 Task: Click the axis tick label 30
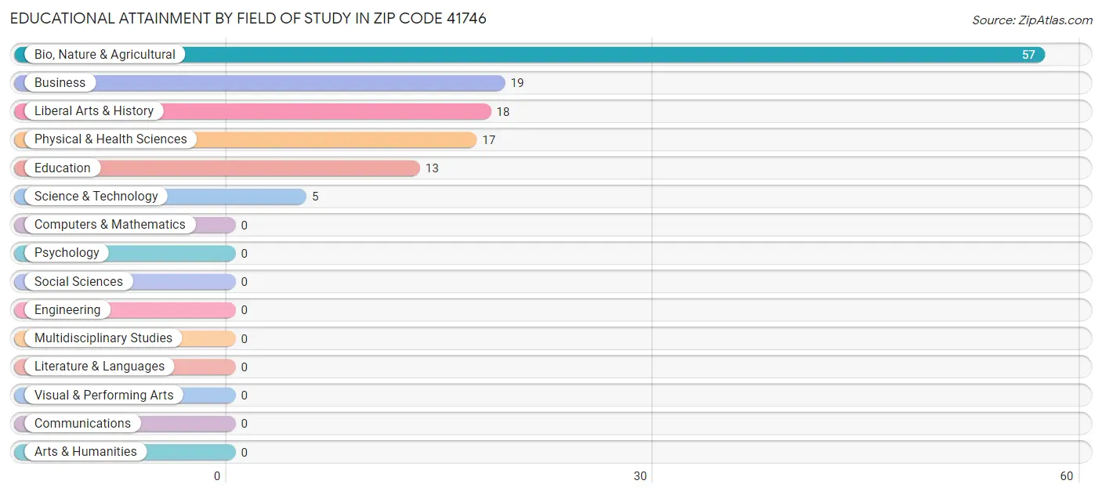click(640, 476)
